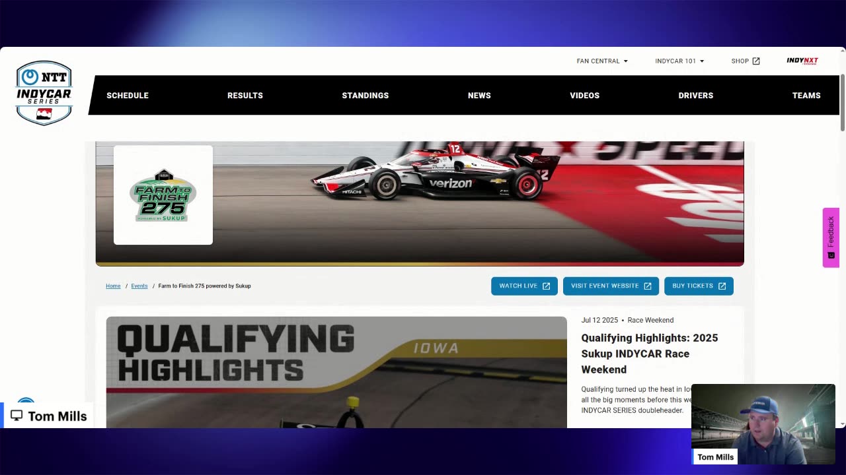
Task: Click the monitor icon beside Tom Mills
Action: pyautogui.click(x=17, y=416)
